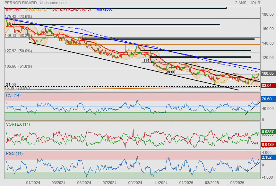This screenshot has width=276, height=186.
Task: Click the "03/2025" date axis label
Action: click(x=212, y=183)
